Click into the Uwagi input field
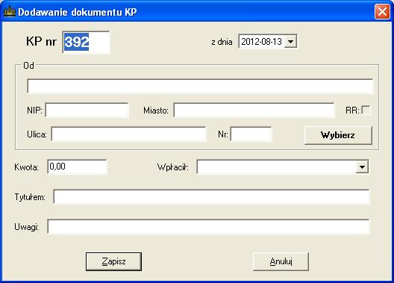The width and height of the screenshot is (394, 283). pos(208,227)
